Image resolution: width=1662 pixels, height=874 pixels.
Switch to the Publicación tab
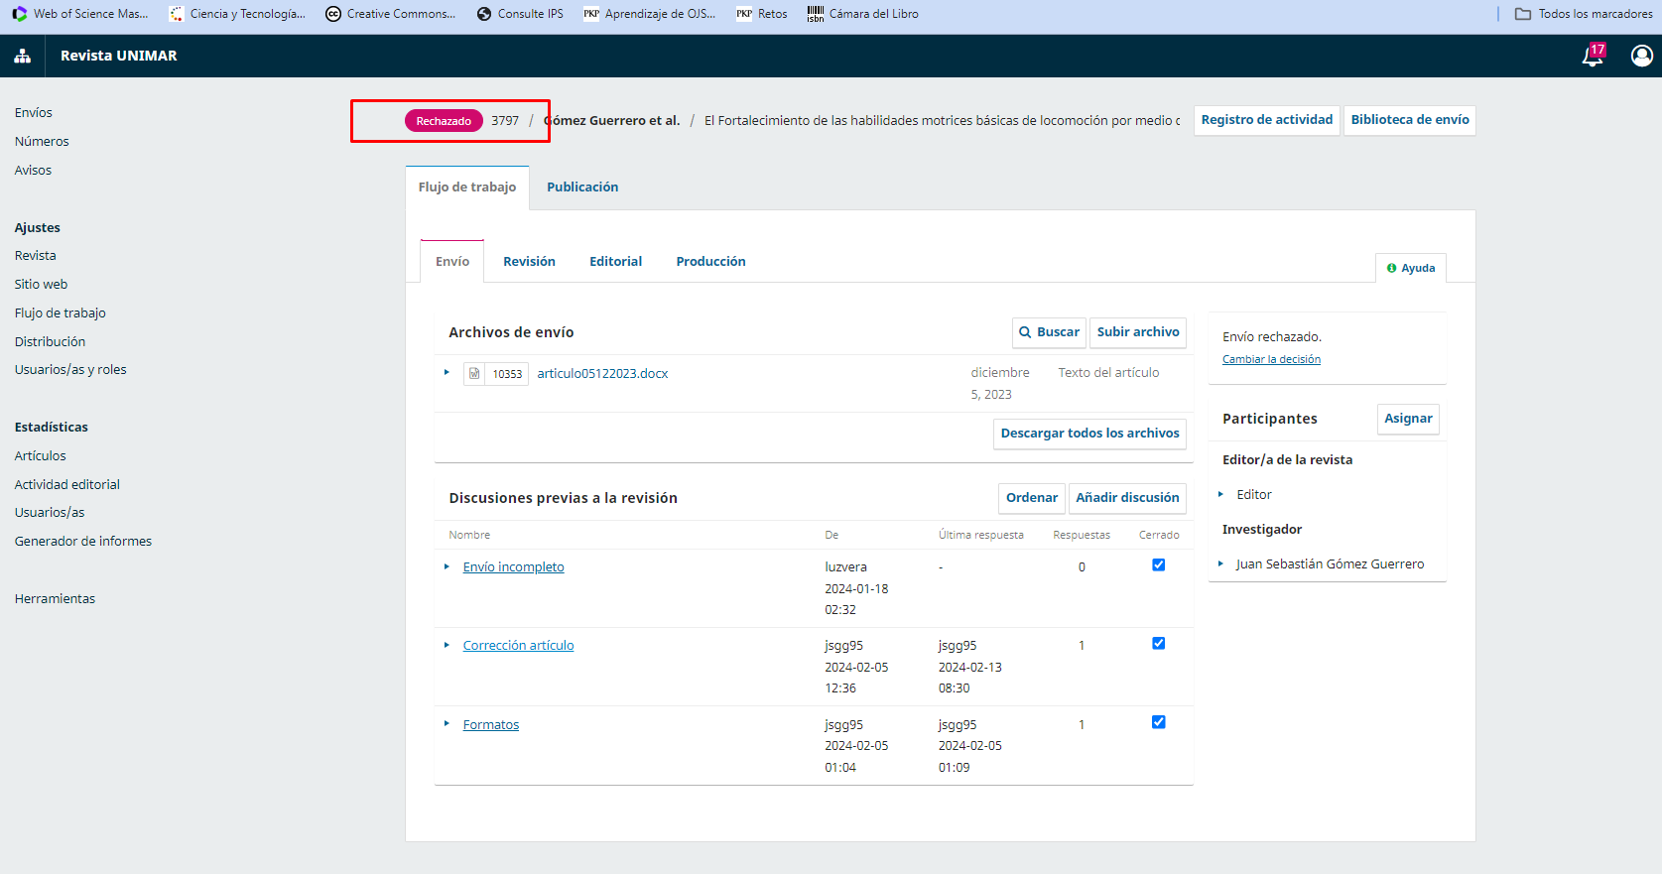pos(582,187)
